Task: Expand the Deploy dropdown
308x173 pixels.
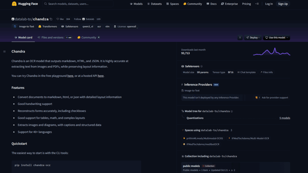Action: click(253, 37)
